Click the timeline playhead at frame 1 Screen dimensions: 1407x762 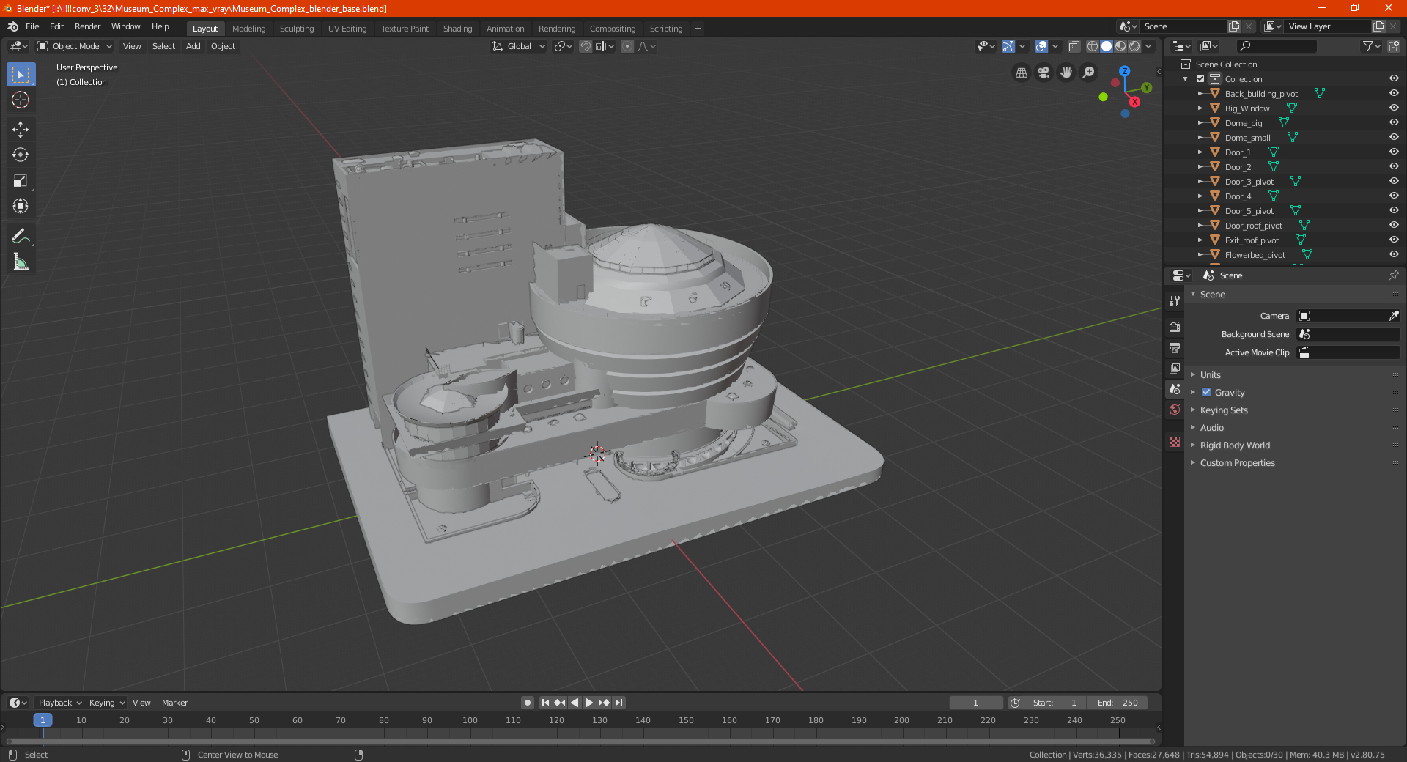point(43,720)
